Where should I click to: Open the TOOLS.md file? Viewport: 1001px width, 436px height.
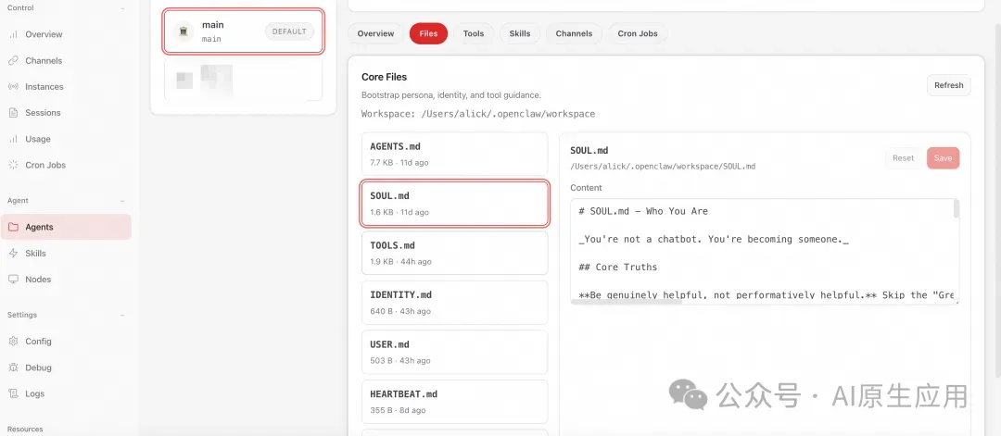point(454,253)
